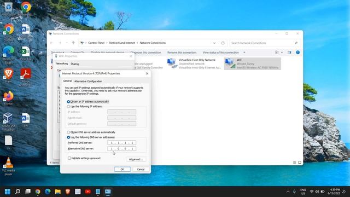Screen dimensions: 350x197
Task: Select Obtain DNS server address automatically
Action: [91, 132]
